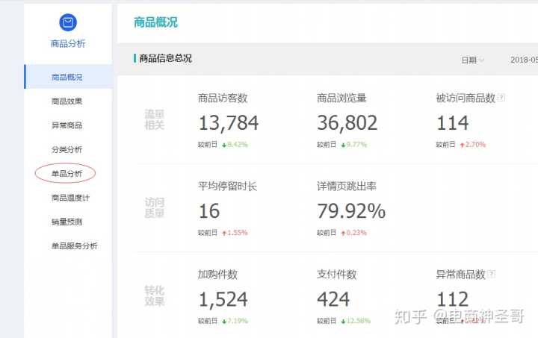
Task: Navigate to 商品温度计
Action: 70,198
